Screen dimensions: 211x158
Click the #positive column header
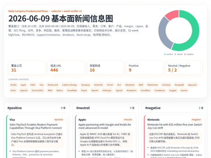[15, 108]
